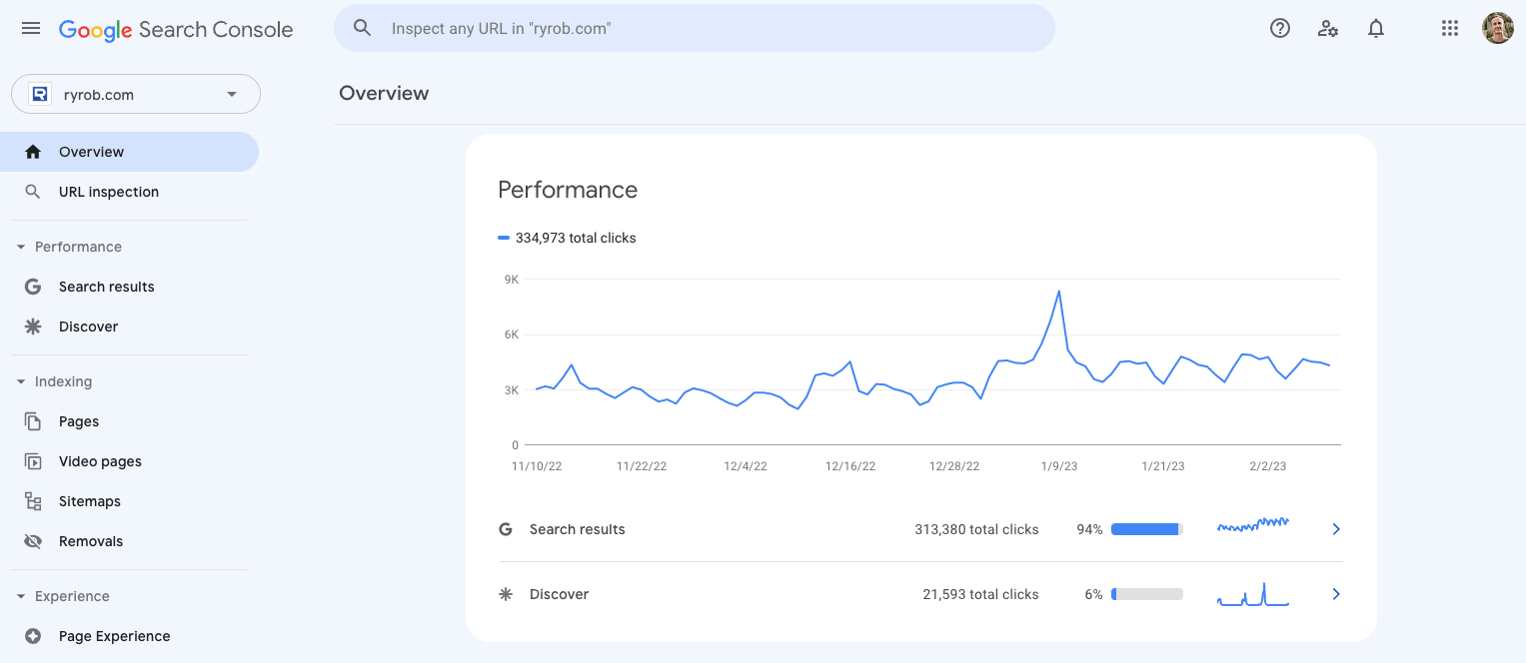Click the Removals crossed-eye icon
This screenshot has width=1526, height=663.
tap(33, 541)
